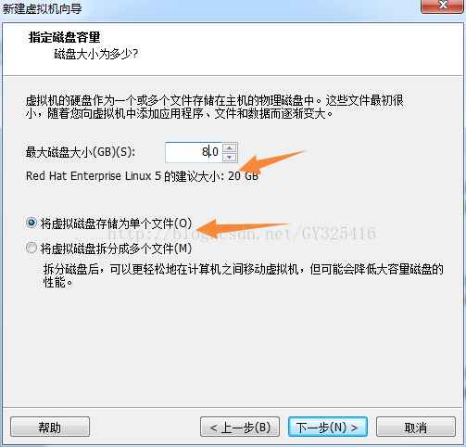Click the 将虚拟磁盘存储为单个文件(O) label text
Viewport: 466px width, 447px height.
tap(116, 223)
